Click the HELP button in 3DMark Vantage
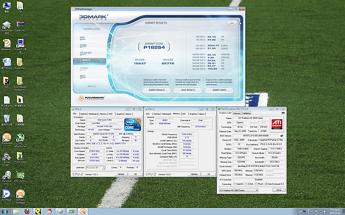Viewport: 345px width, 215px height. coord(232,23)
